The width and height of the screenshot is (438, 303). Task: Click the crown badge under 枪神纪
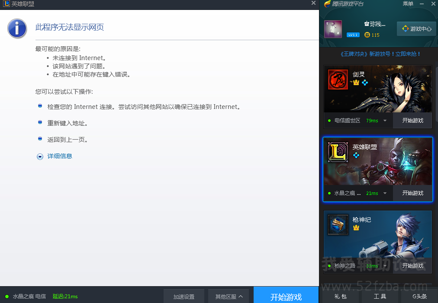pos(356,228)
